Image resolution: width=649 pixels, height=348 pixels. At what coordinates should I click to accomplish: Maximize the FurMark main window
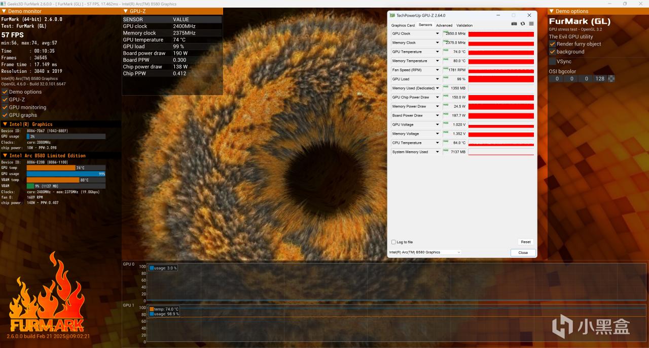click(625, 4)
